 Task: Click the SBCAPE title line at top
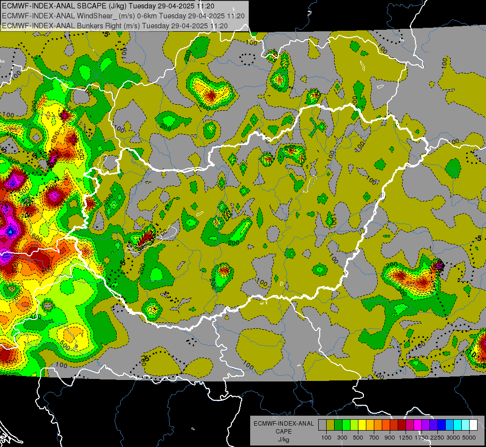(x=108, y=6)
